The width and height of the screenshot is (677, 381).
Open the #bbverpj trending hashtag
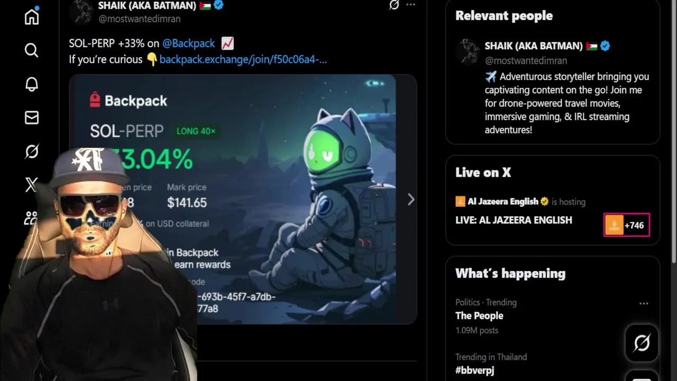[475, 370]
